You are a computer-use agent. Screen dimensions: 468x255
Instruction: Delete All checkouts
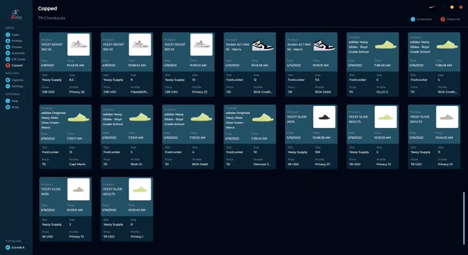point(450,19)
